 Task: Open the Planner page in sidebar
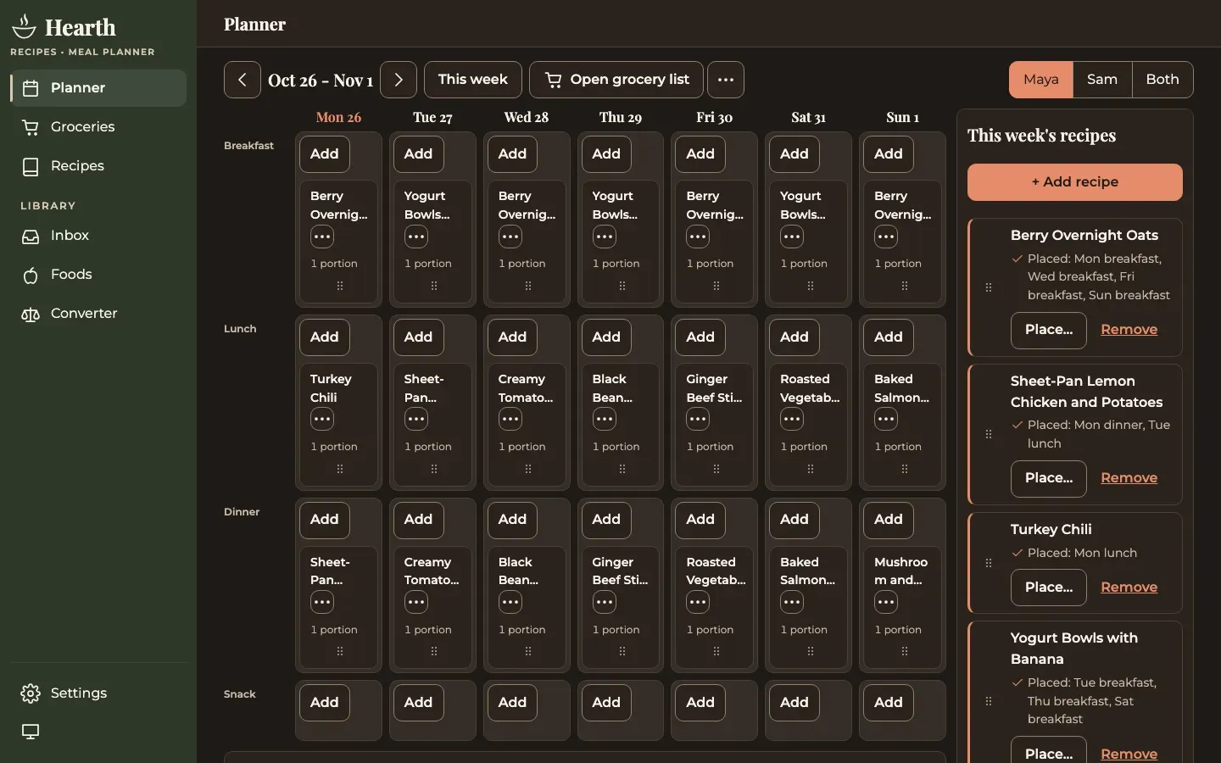98,88
